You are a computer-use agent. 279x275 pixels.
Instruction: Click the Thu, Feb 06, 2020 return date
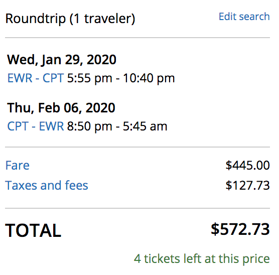point(61,108)
